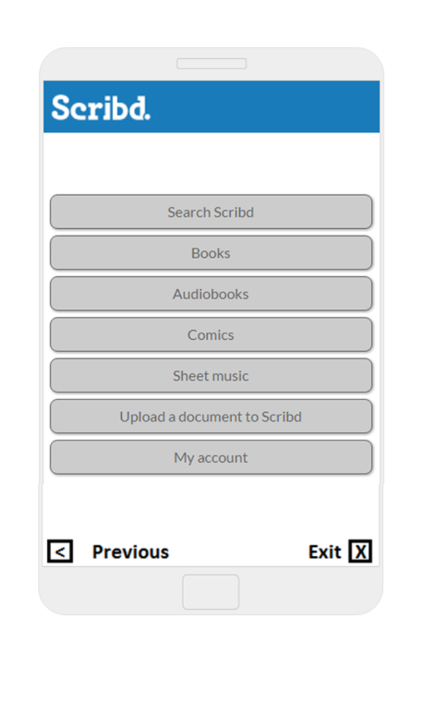The image size is (436, 727).
Task: Click the Previous text label
Action: click(x=131, y=552)
